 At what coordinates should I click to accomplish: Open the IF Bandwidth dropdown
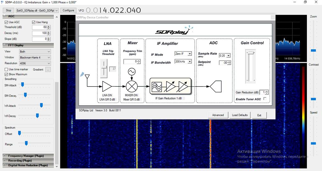[183, 61]
